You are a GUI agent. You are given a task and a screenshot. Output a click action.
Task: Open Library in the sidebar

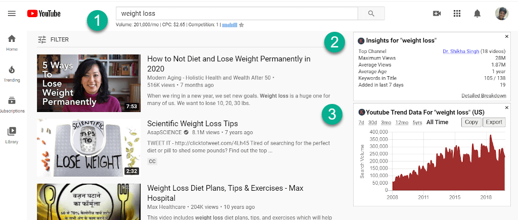[12, 136]
